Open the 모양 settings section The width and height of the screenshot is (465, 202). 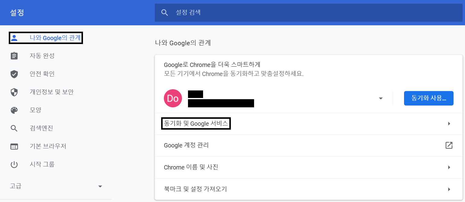point(35,110)
